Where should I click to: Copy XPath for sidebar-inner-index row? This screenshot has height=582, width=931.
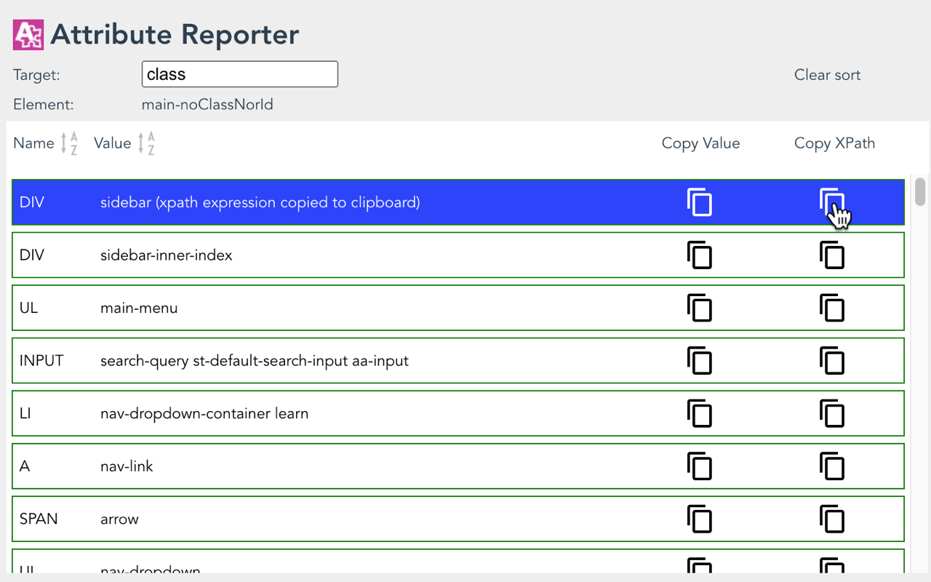[832, 255]
